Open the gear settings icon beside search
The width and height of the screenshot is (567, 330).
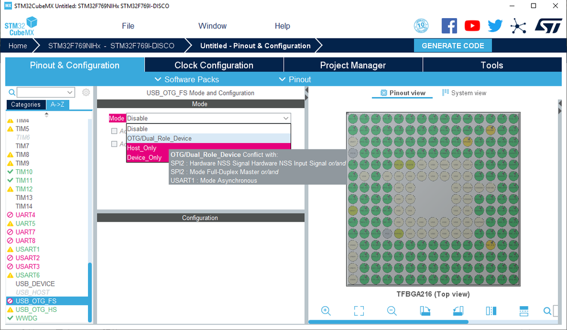(86, 92)
